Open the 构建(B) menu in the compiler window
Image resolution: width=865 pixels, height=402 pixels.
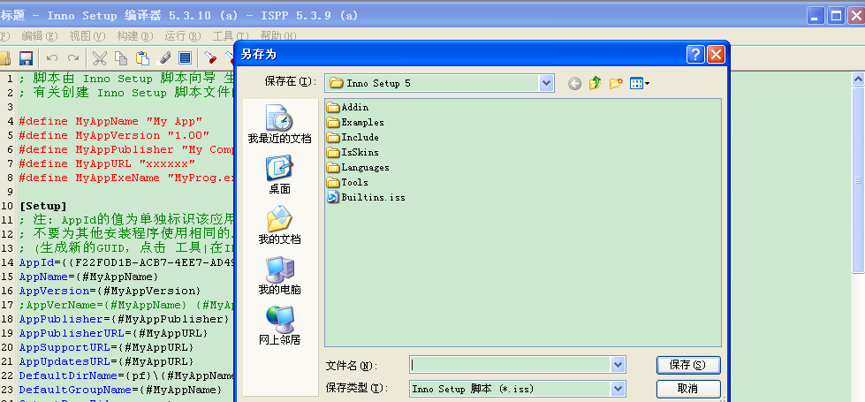pyautogui.click(x=135, y=36)
